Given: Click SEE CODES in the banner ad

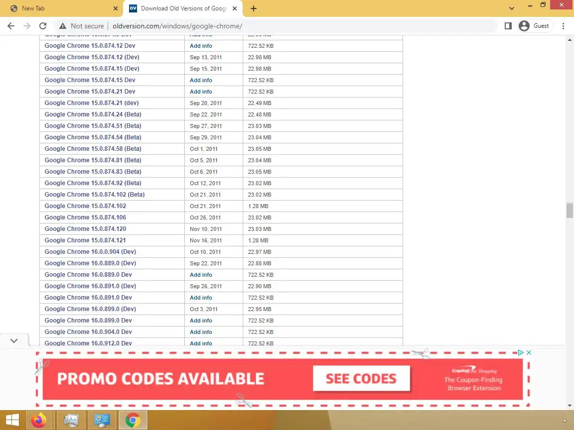Looking at the screenshot, I should click(361, 378).
